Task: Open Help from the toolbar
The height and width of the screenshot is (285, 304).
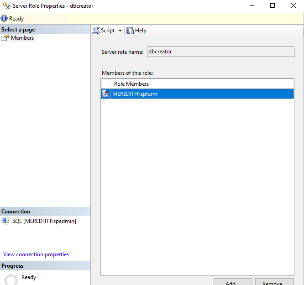Action: click(x=136, y=31)
